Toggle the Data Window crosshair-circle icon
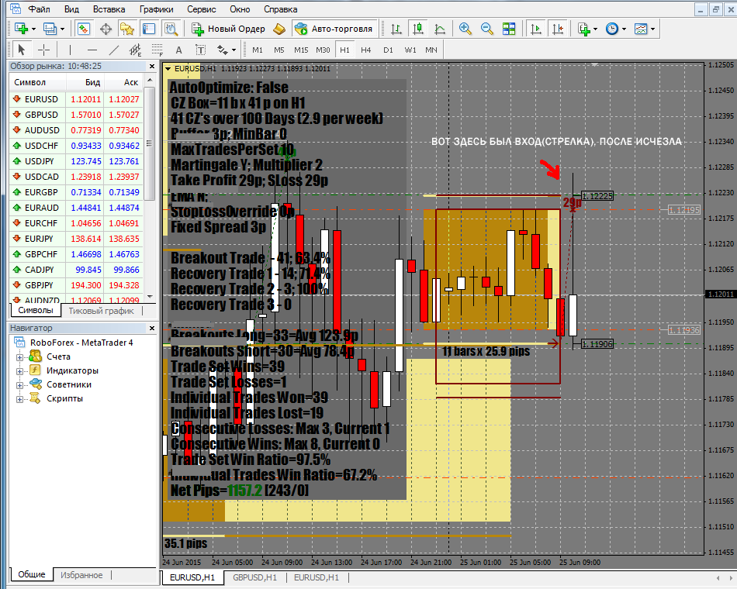This screenshot has height=589, width=737. [106, 29]
